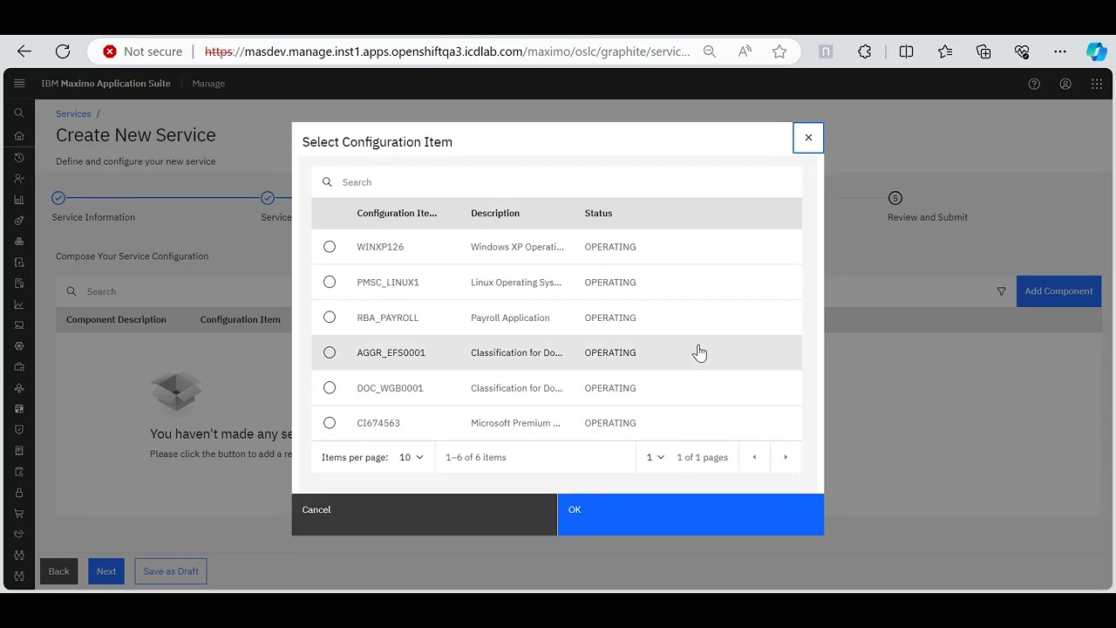The width and height of the screenshot is (1116, 628).
Task: Refresh the browser page
Action: click(x=63, y=51)
